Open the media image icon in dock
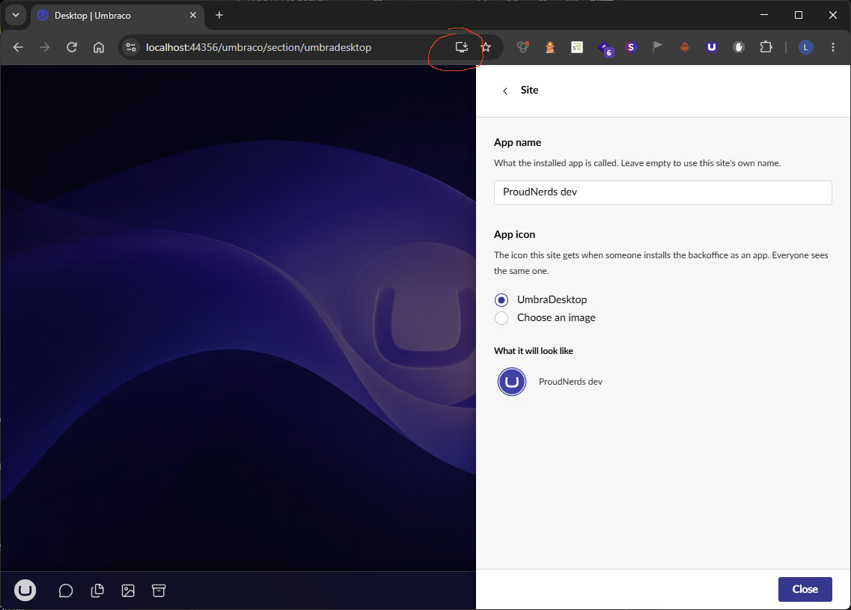Image resolution: width=851 pixels, height=610 pixels. [x=128, y=591]
